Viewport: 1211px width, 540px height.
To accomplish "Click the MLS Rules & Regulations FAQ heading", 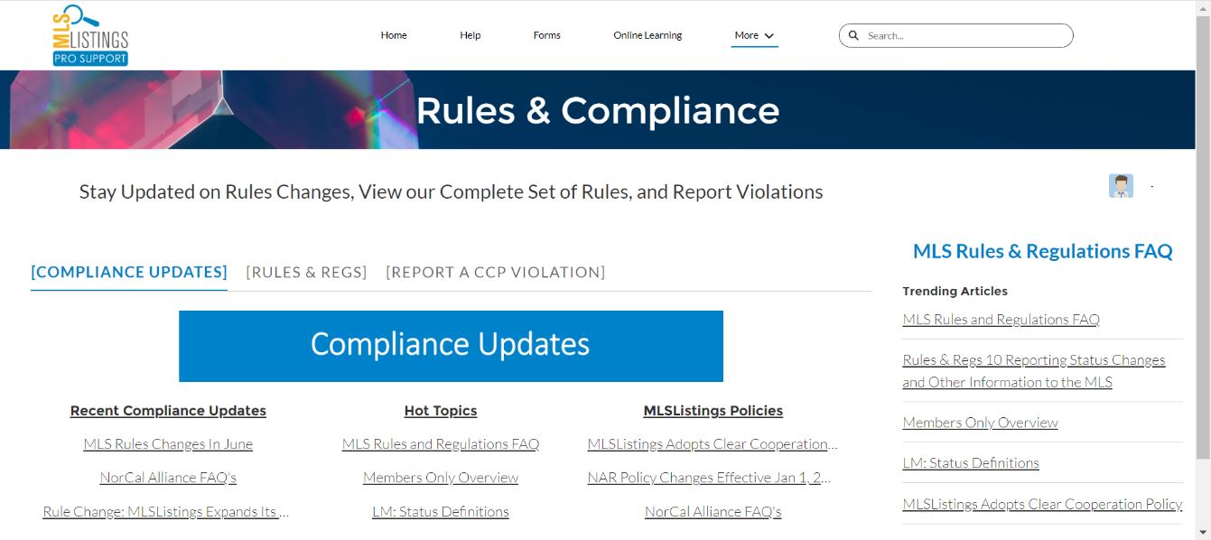I will point(1043,251).
